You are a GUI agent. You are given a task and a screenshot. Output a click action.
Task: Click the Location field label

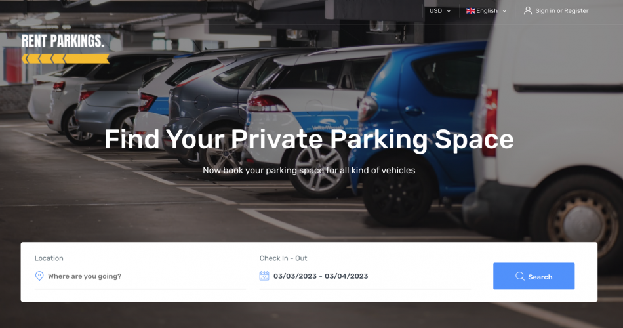pos(49,258)
